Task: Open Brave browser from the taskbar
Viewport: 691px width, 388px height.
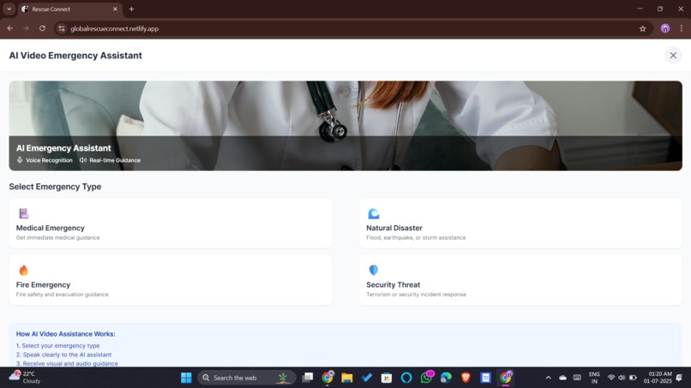Action: click(x=466, y=378)
